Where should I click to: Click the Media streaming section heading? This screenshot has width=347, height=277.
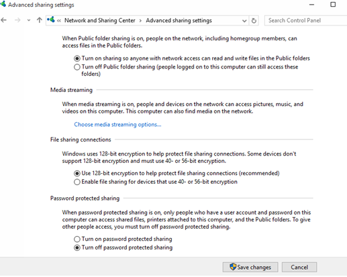pyautogui.click(x=71, y=90)
